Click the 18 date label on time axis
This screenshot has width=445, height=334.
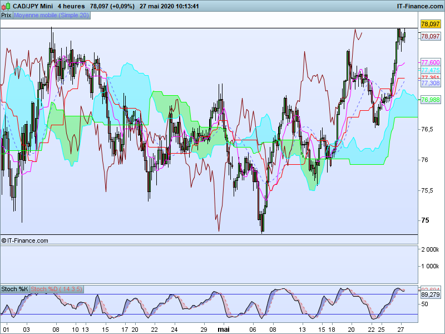(332, 330)
